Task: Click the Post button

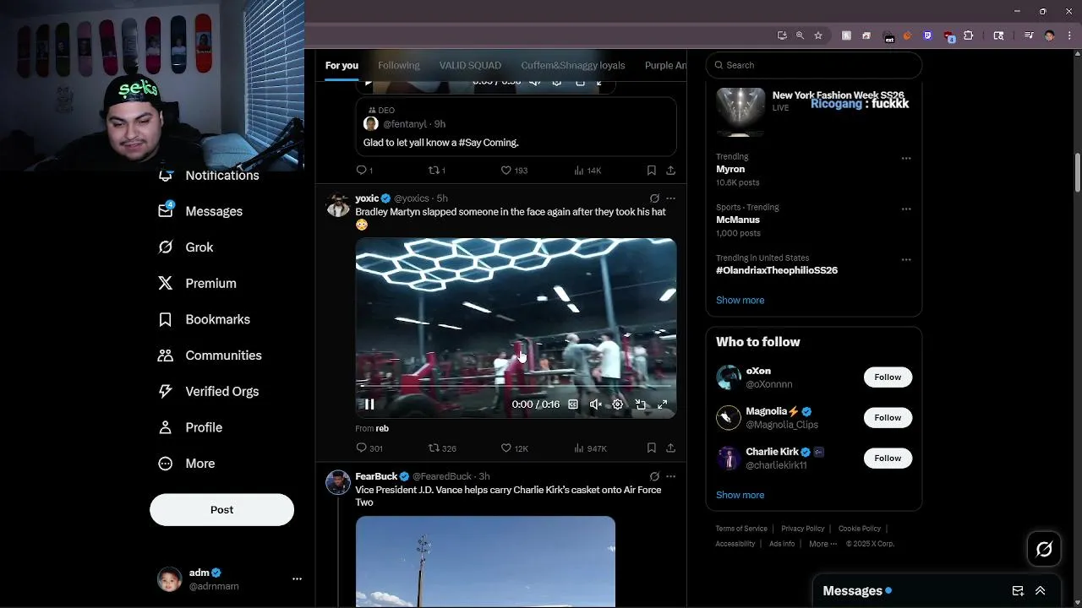Action: pos(221,510)
